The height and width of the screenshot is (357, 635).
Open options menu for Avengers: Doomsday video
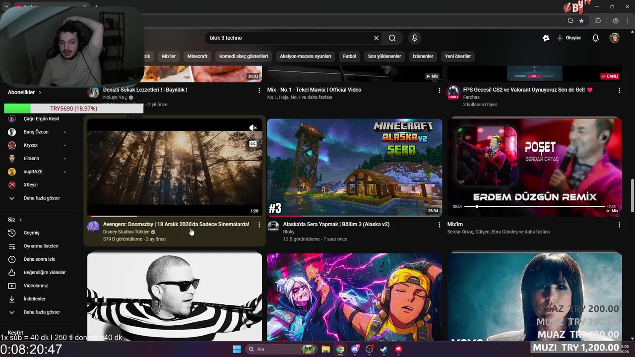click(x=259, y=225)
